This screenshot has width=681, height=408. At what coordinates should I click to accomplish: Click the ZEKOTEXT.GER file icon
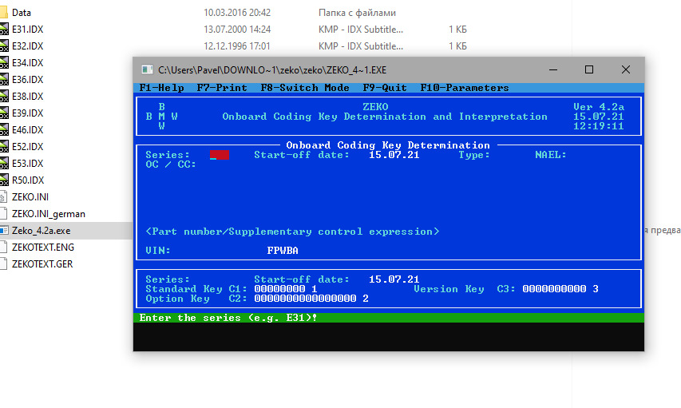click(x=3, y=264)
